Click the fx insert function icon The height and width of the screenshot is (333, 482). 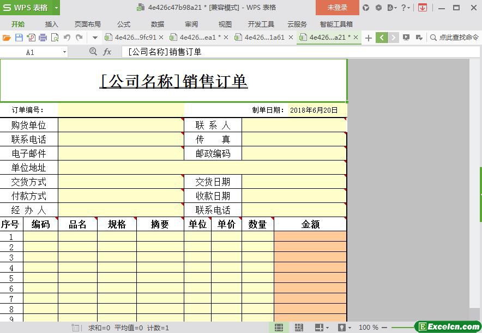click(107, 52)
